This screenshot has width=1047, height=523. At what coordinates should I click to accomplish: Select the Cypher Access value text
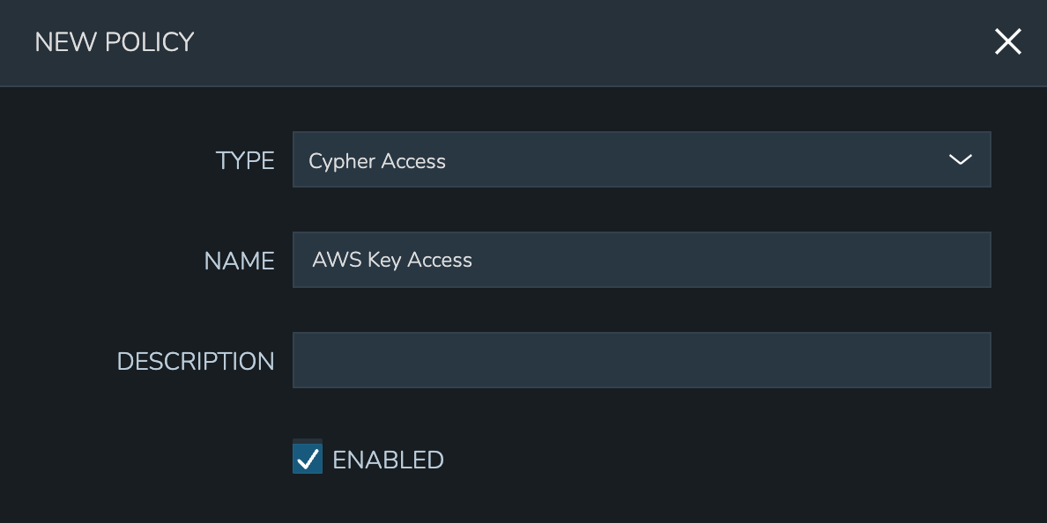377,161
